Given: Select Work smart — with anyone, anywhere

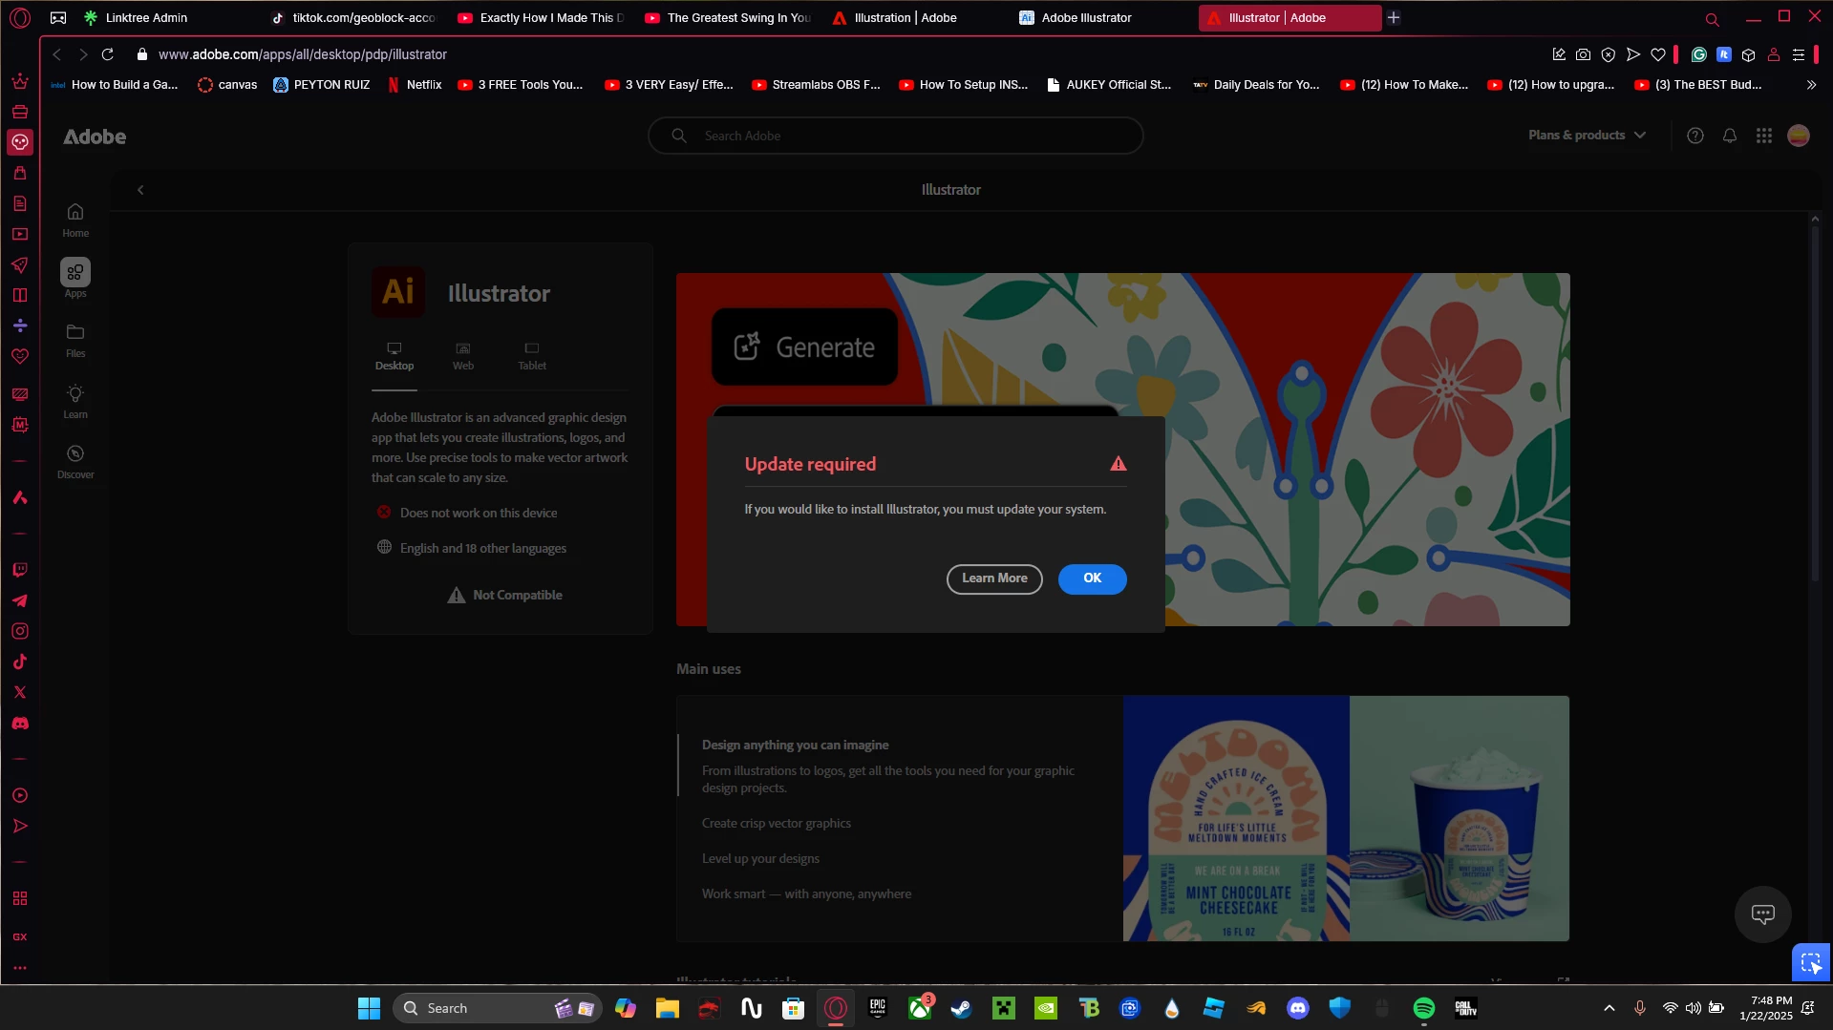Looking at the screenshot, I should [806, 893].
